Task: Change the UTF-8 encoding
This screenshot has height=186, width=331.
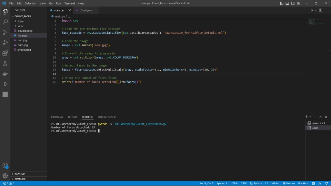Action: pyautogui.click(x=234, y=183)
